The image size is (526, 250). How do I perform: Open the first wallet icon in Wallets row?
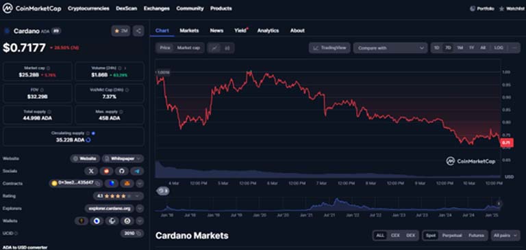pos(81,221)
